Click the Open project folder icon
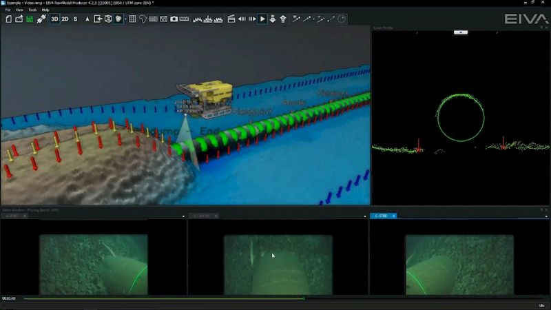Viewport: 551px width, 310px height. point(19,19)
